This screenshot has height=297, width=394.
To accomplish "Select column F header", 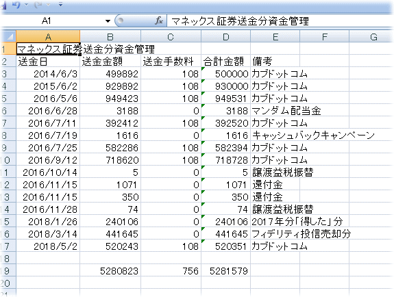I will tap(324, 37).
